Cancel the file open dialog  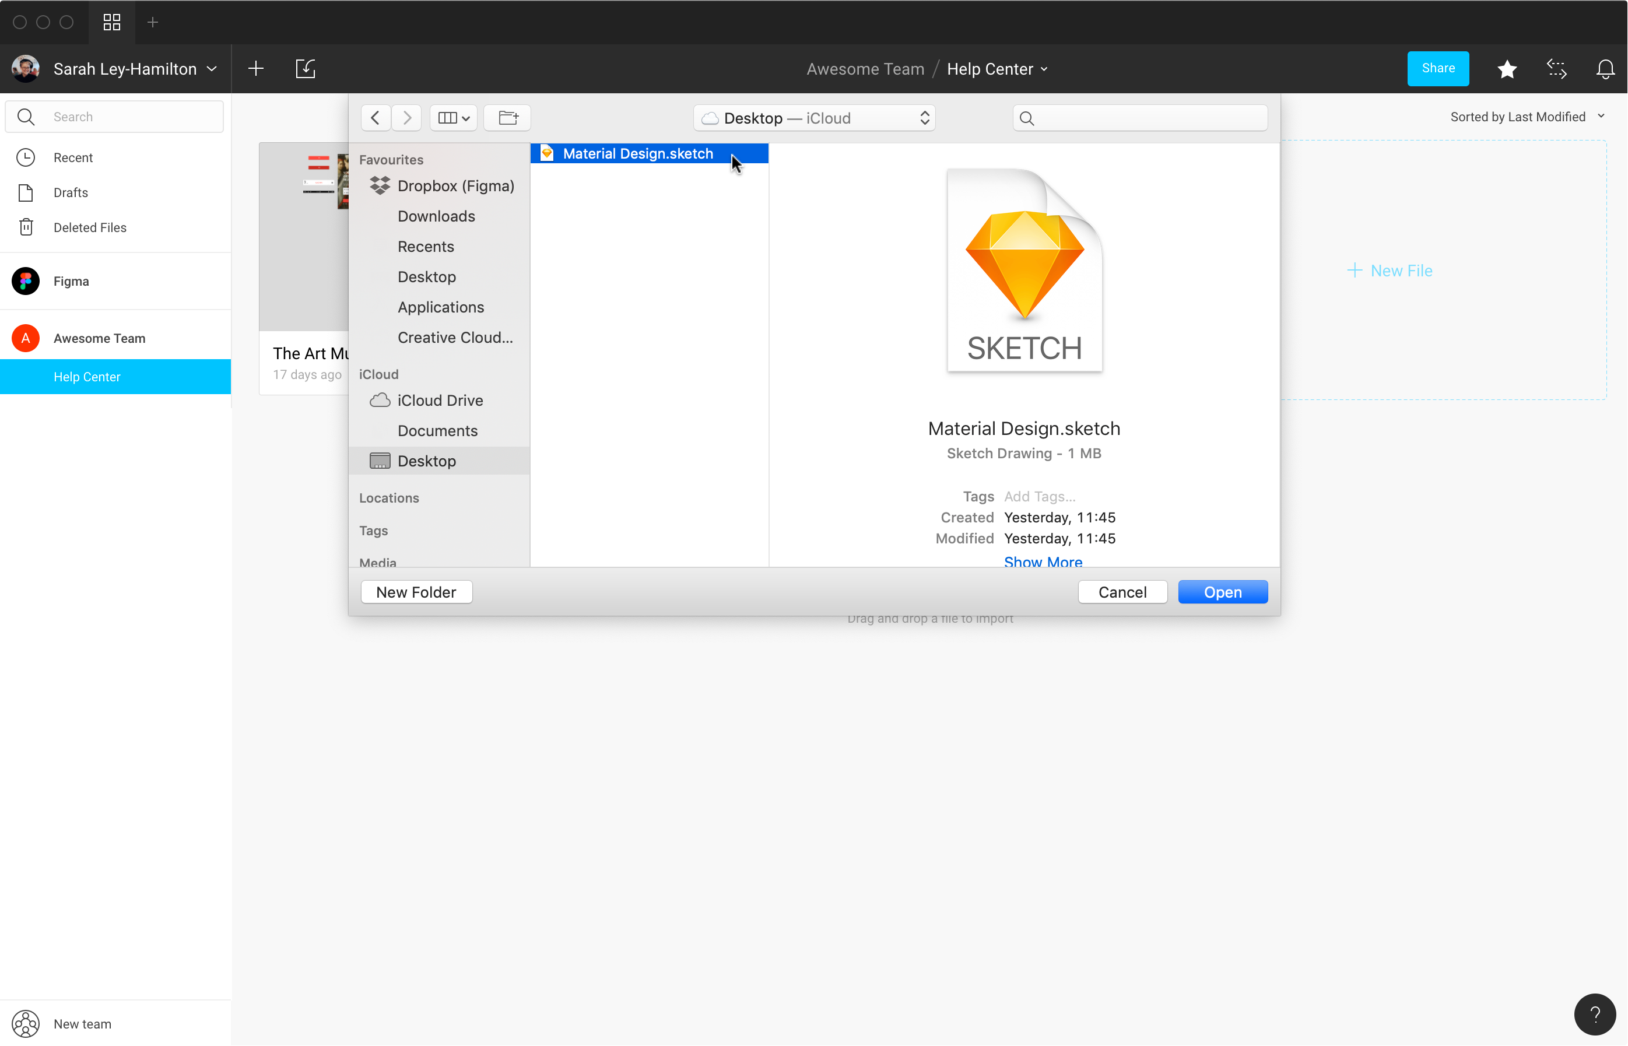coord(1122,592)
